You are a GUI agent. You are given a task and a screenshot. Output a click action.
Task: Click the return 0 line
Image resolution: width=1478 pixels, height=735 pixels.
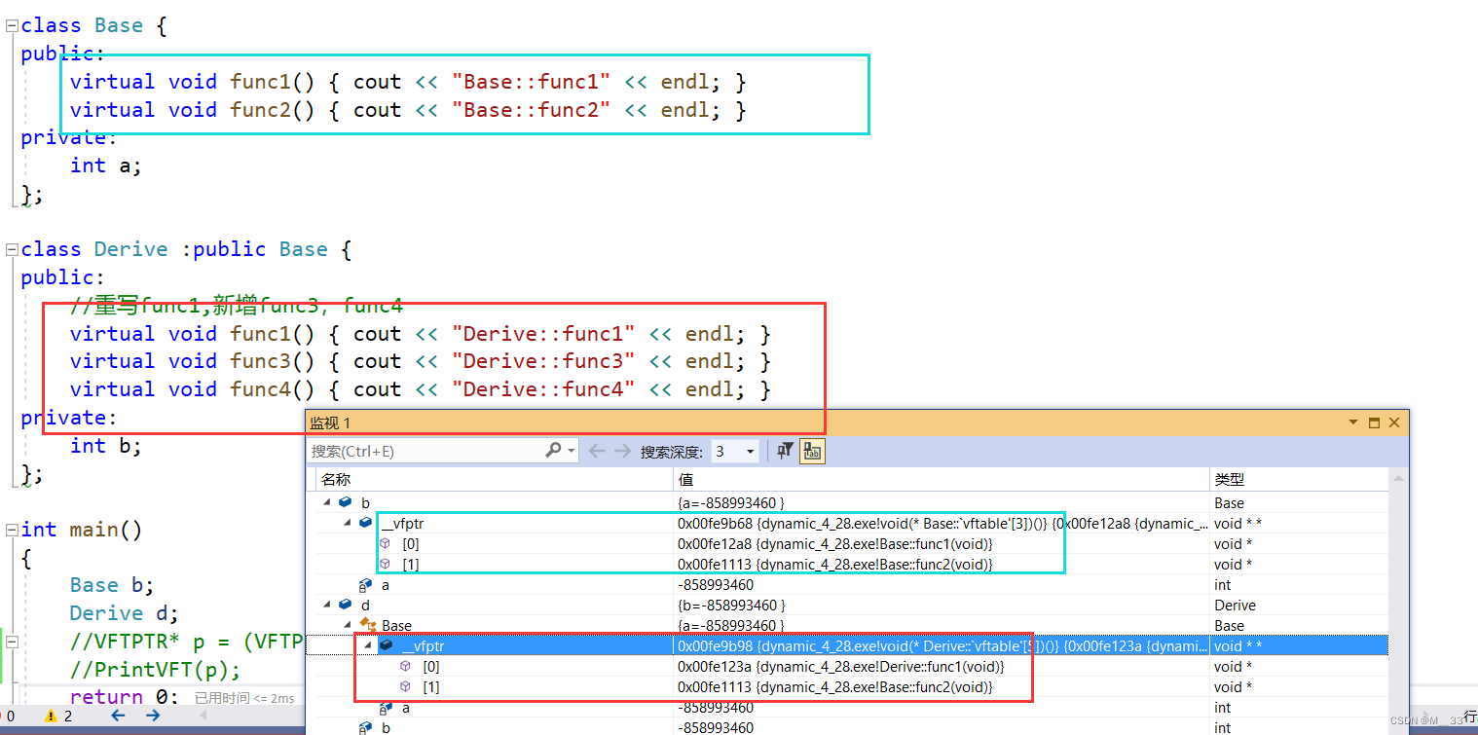124,697
